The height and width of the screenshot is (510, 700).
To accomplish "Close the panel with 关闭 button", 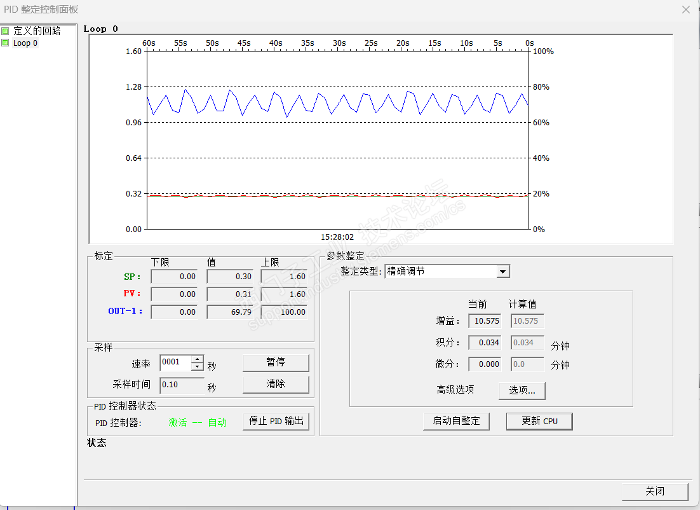I will pyautogui.click(x=654, y=492).
